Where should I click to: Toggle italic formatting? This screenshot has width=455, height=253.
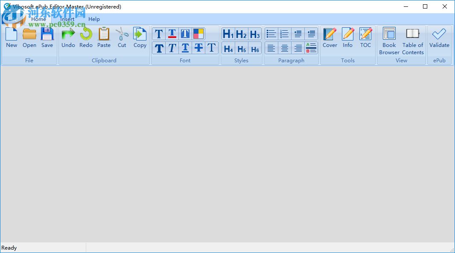[x=172, y=48]
